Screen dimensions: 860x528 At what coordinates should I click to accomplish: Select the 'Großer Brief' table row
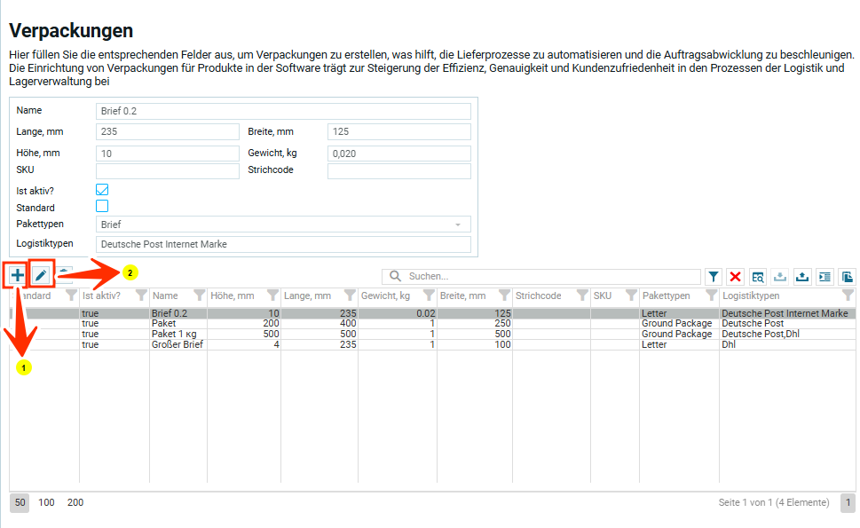pyautogui.click(x=178, y=344)
